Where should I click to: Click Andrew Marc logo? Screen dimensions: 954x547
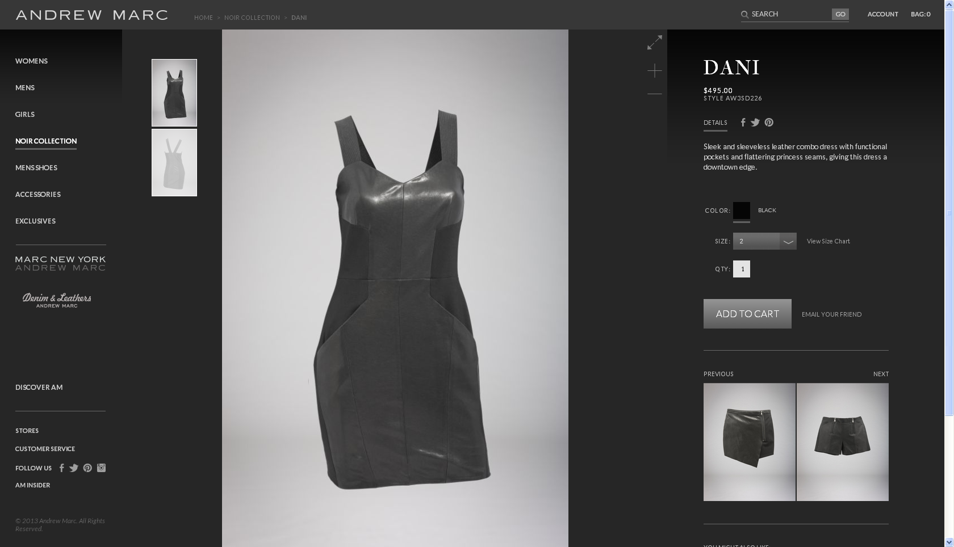point(91,15)
